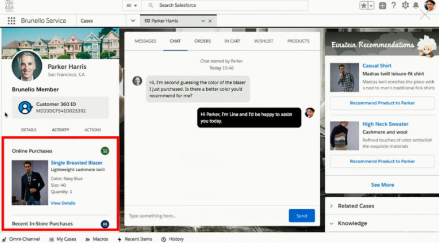
Task: Open the All search scope dropdown
Action: [132, 5]
